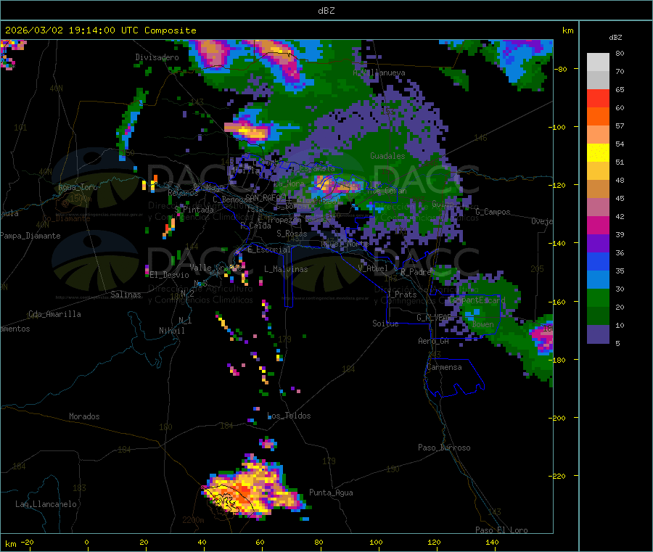Click the dark orange 57-60 dBZ legend swatch
This screenshot has height=552, width=653.
[598, 117]
